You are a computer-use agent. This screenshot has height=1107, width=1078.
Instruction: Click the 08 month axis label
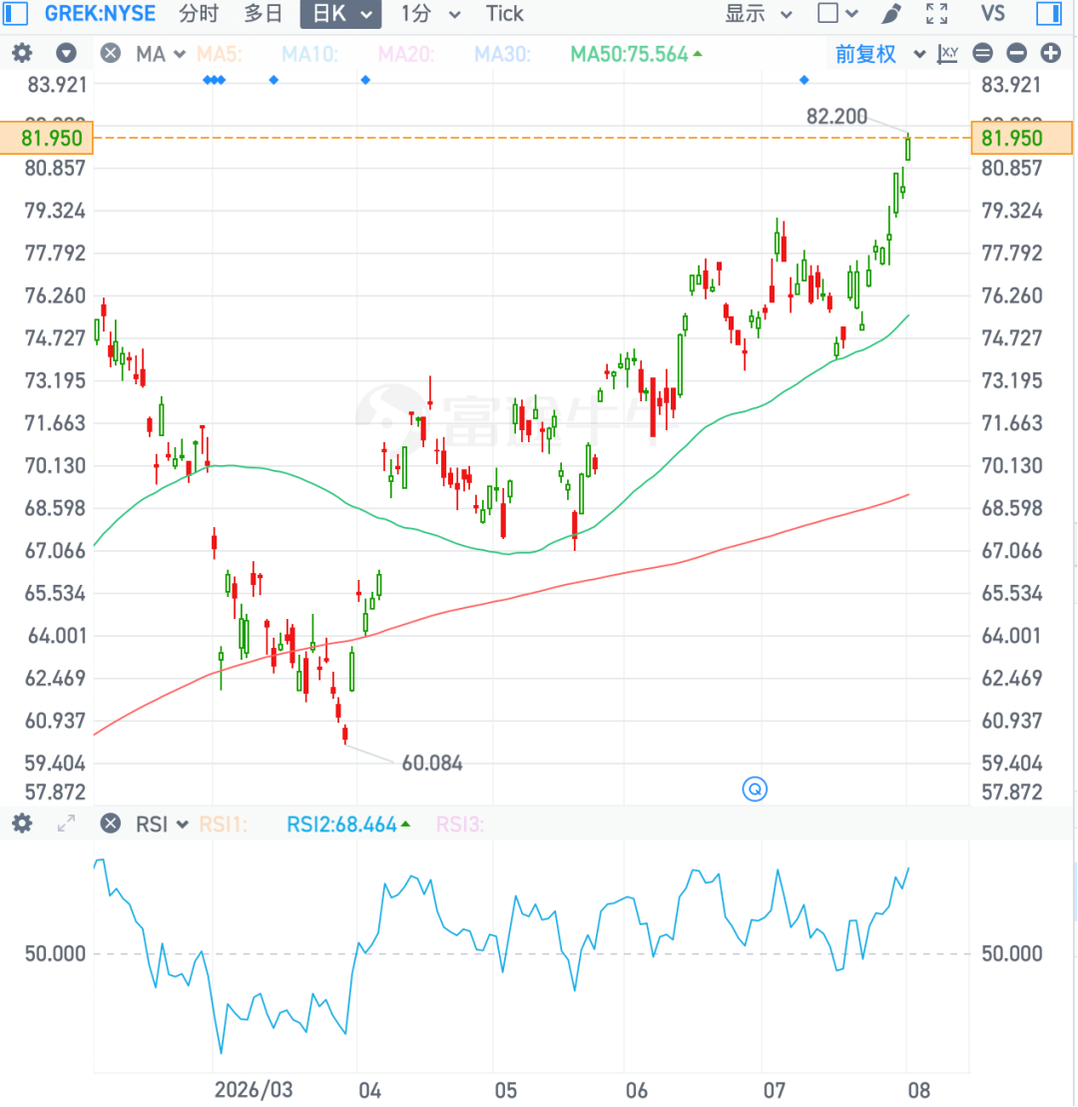click(x=918, y=1089)
